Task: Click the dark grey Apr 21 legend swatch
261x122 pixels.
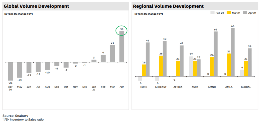Action: pyautogui.click(x=245, y=13)
